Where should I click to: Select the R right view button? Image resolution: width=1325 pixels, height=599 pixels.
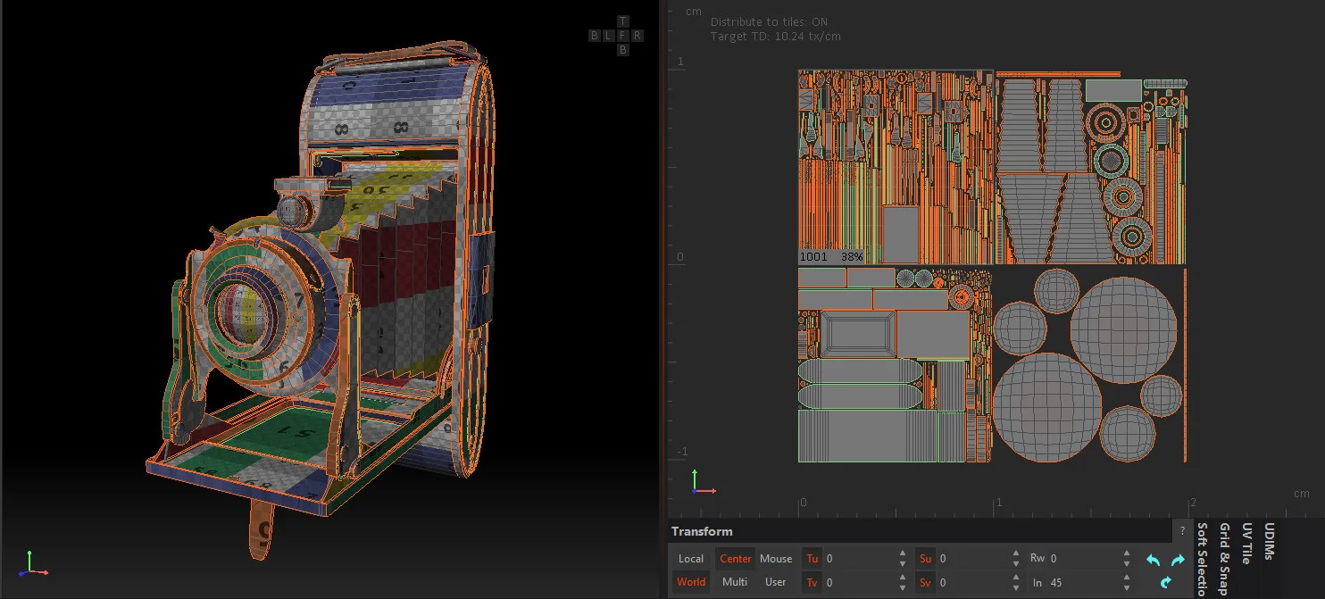(x=637, y=36)
